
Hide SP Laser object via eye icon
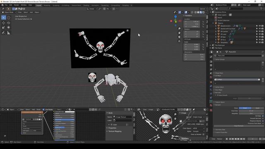[260, 34]
